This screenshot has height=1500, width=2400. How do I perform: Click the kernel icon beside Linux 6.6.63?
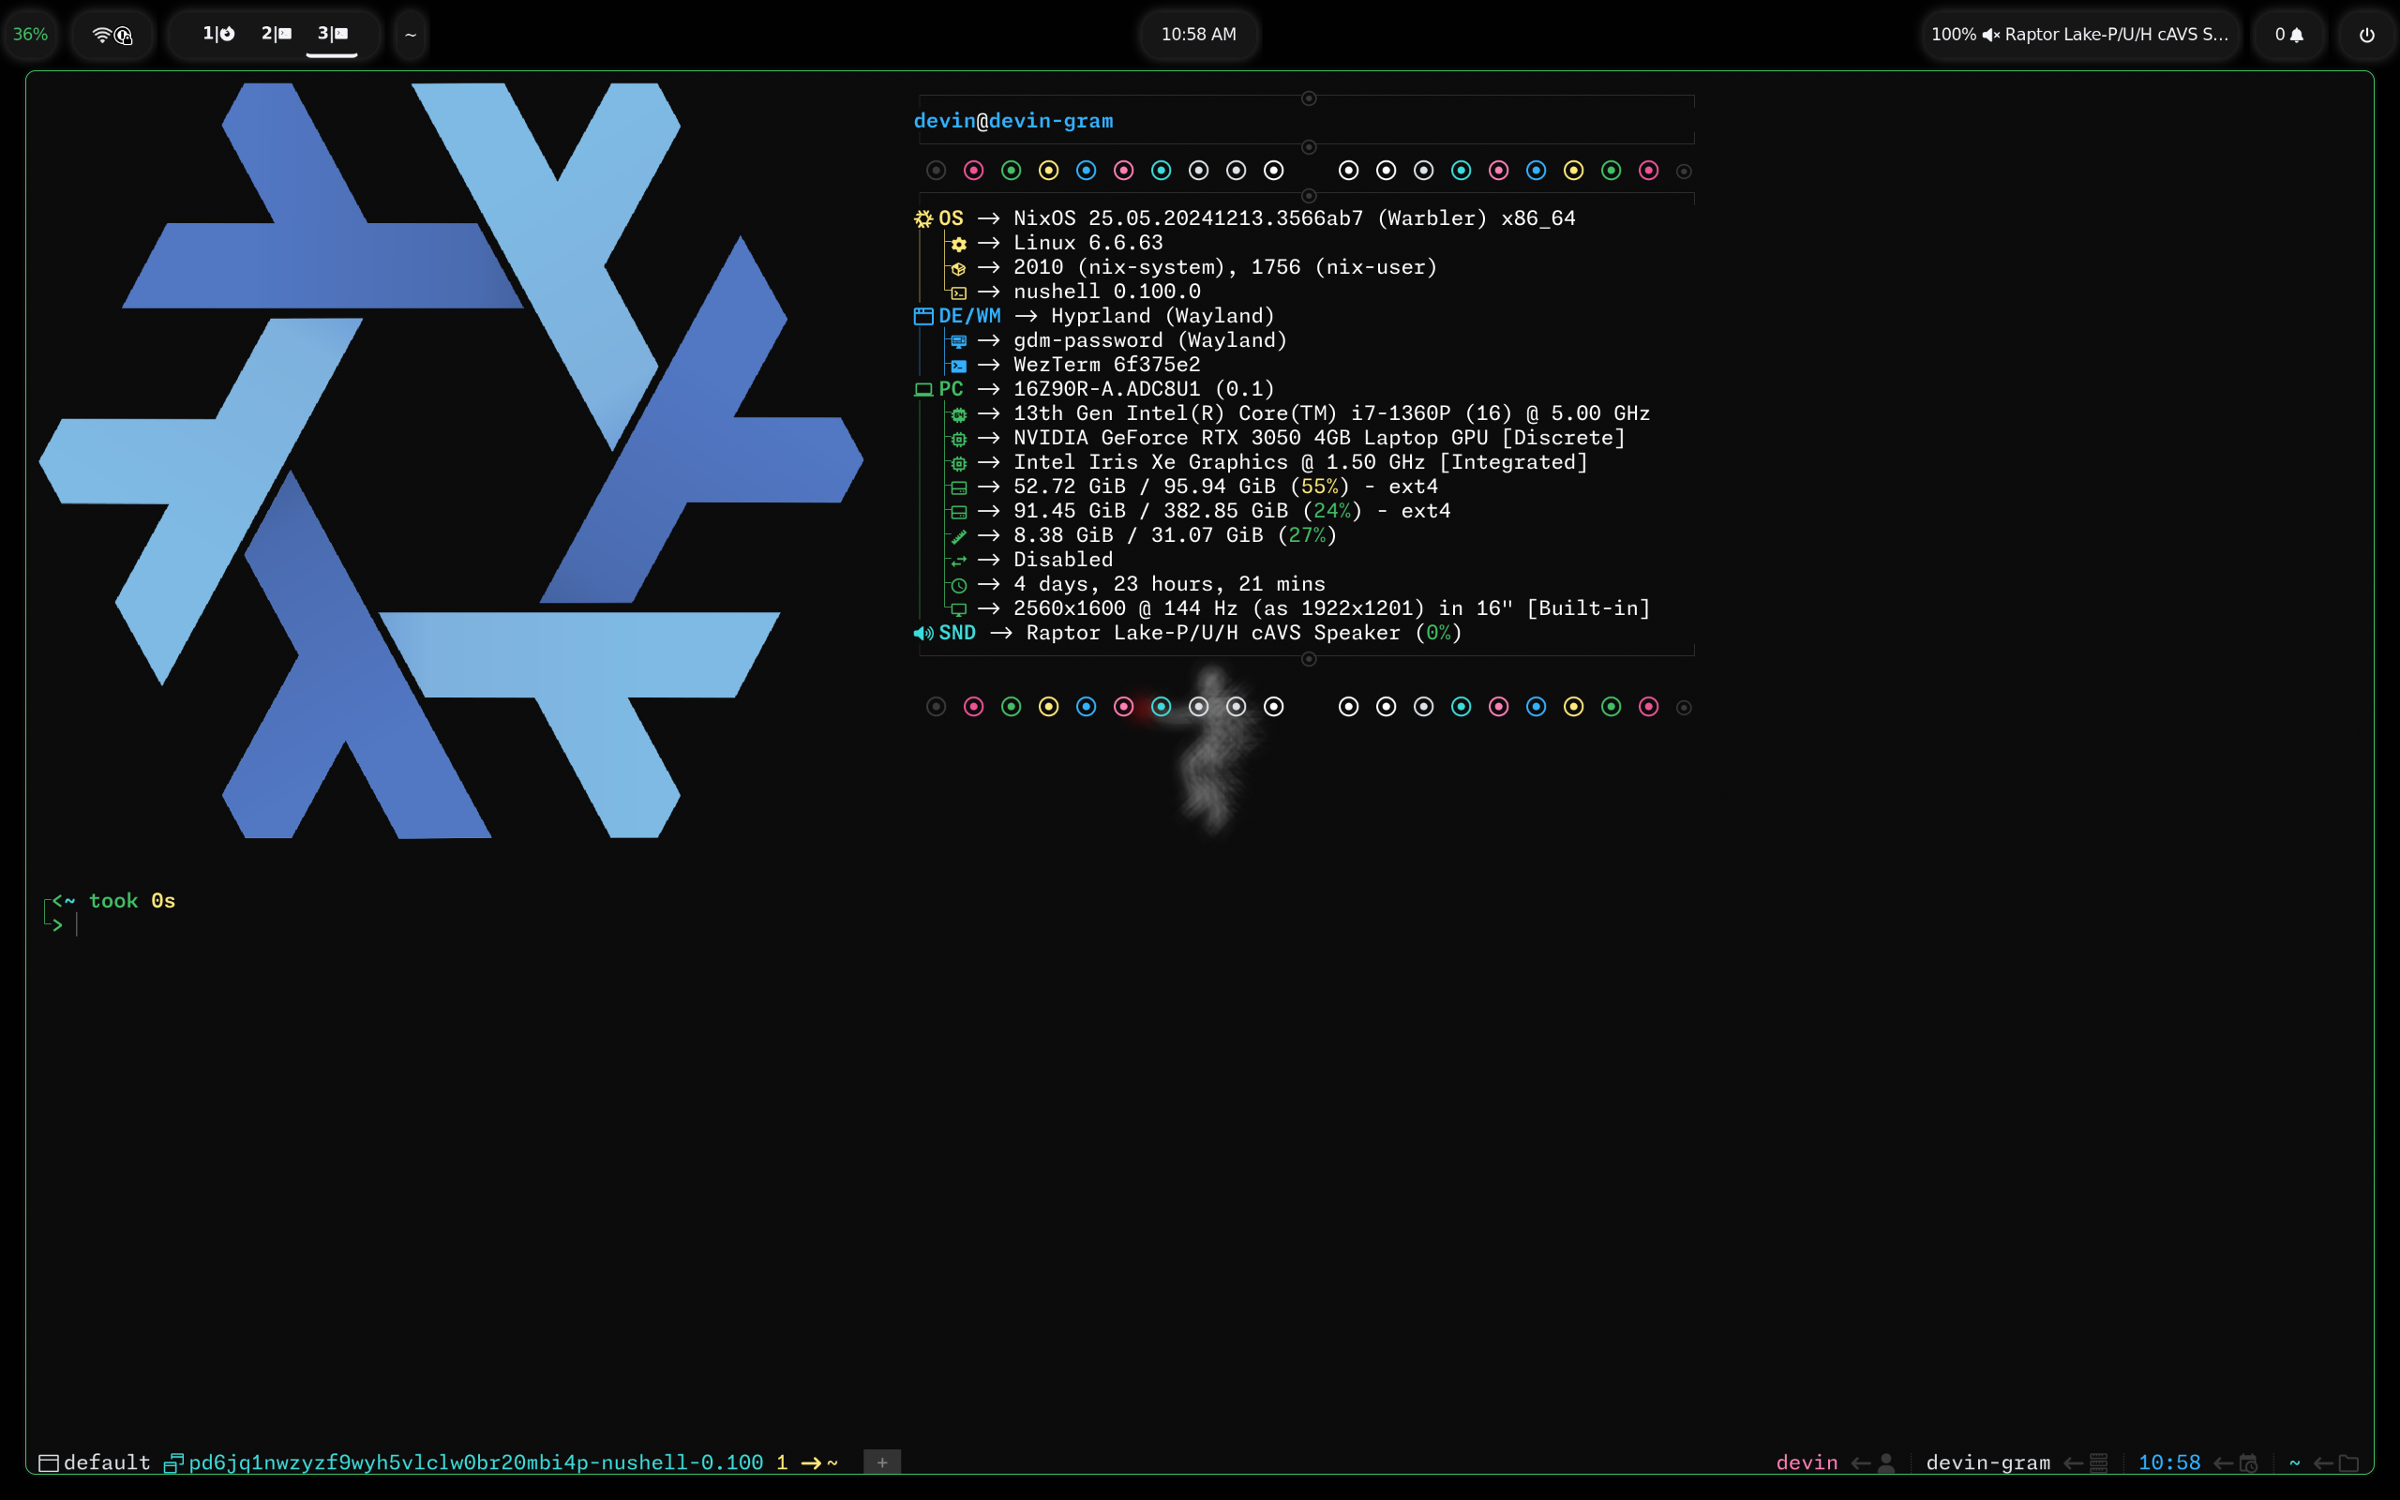(x=959, y=244)
